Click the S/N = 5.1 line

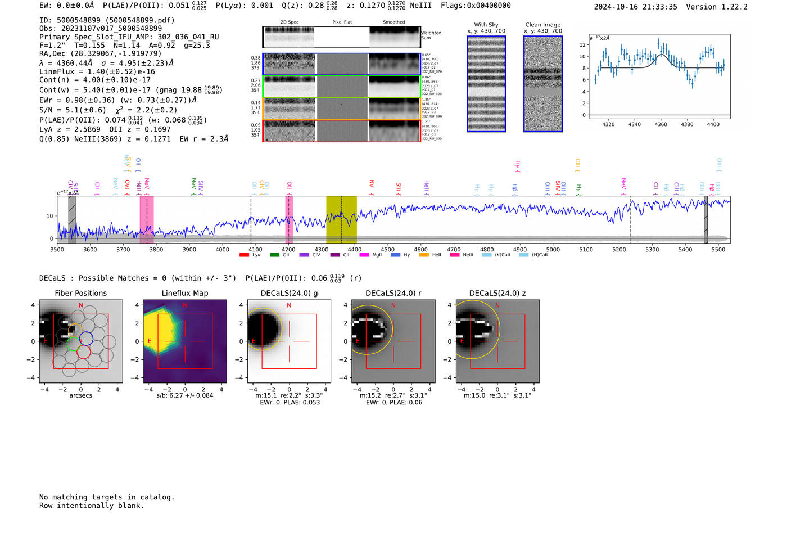point(108,110)
